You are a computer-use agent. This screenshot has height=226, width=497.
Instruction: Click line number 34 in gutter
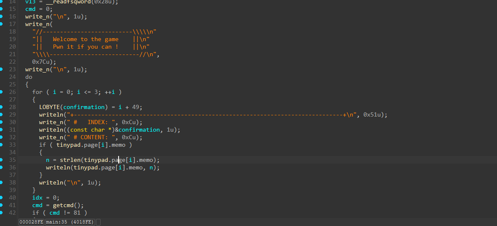point(12,153)
